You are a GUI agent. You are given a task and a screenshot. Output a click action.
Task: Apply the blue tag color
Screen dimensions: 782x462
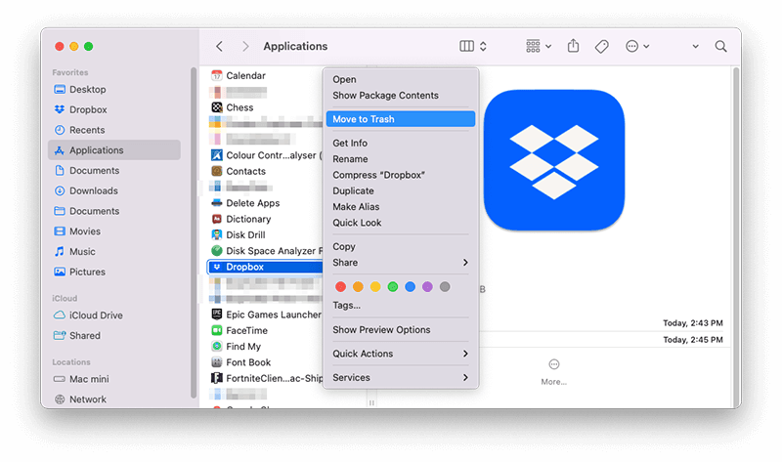tap(410, 286)
